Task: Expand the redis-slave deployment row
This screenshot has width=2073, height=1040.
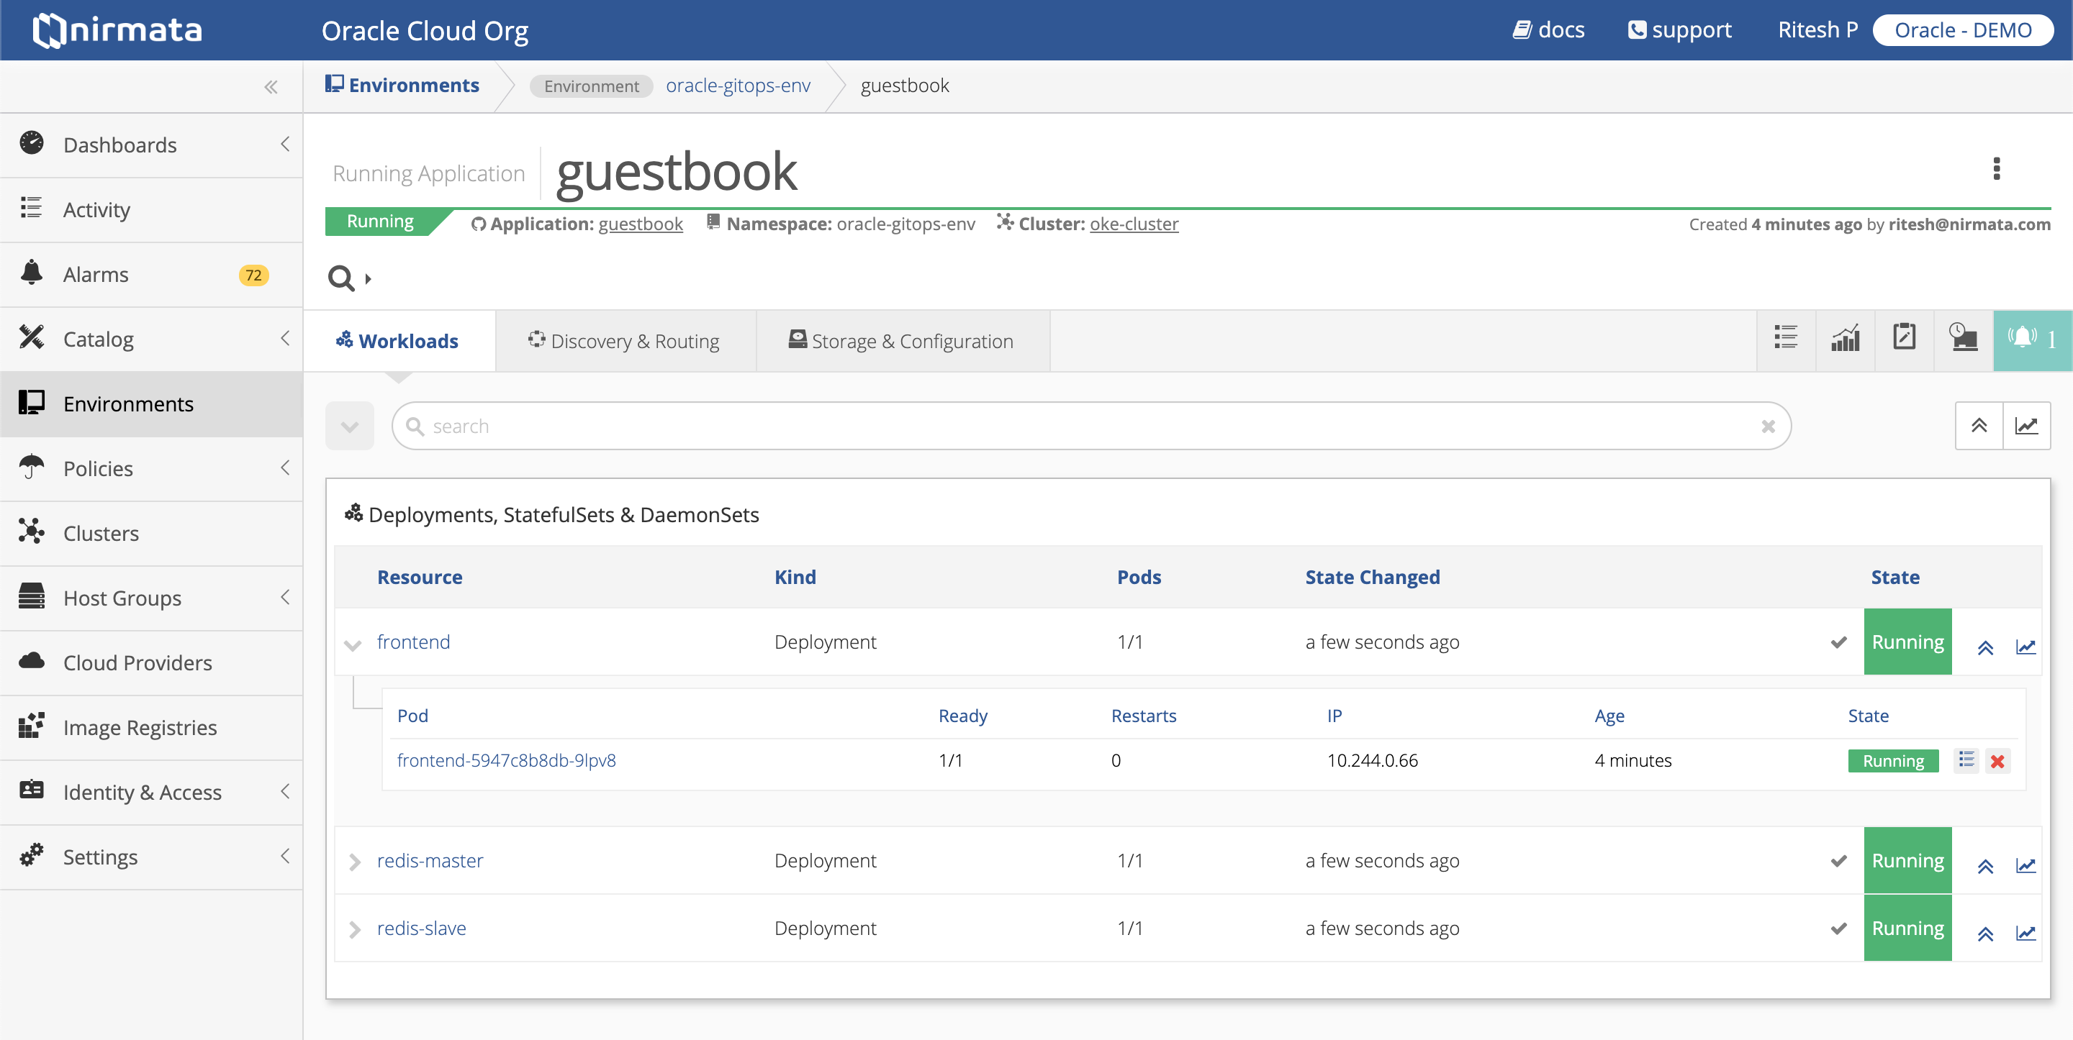Action: point(355,930)
